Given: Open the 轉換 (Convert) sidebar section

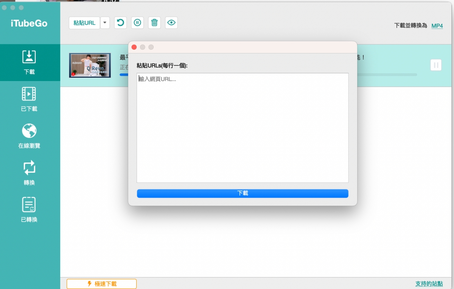Looking at the screenshot, I should pos(30,173).
